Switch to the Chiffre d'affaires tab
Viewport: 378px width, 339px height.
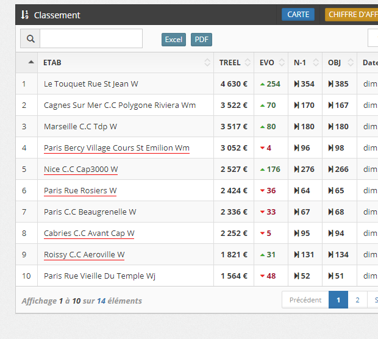click(x=351, y=15)
